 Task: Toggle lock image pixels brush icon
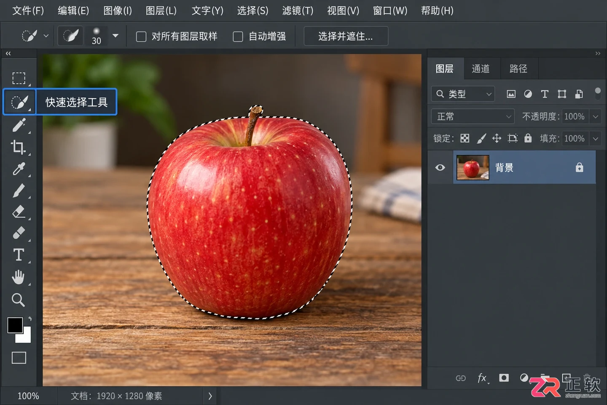pos(481,138)
